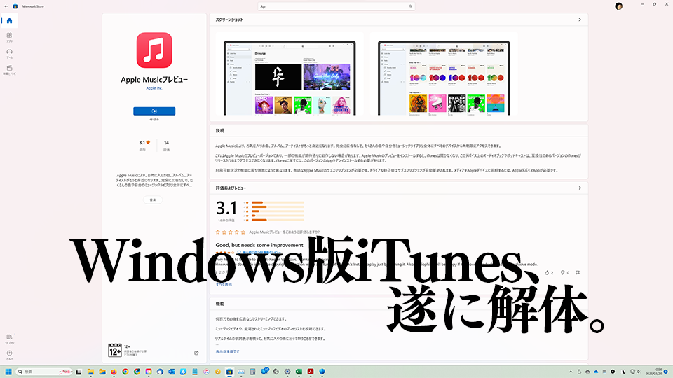673x378 pixels.
Task: Open the Windows Start menu
Action: pos(8,372)
